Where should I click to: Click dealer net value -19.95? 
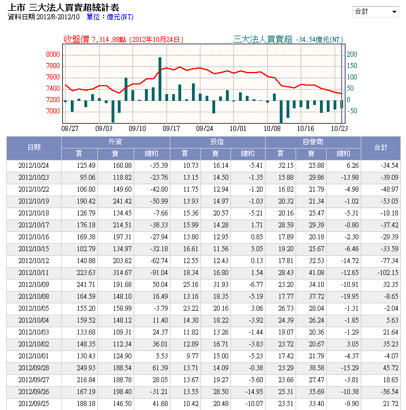click(x=350, y=297)
